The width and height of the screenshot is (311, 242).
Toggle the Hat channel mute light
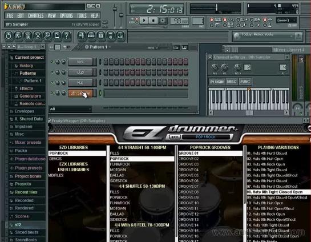(x=52, y=83)
